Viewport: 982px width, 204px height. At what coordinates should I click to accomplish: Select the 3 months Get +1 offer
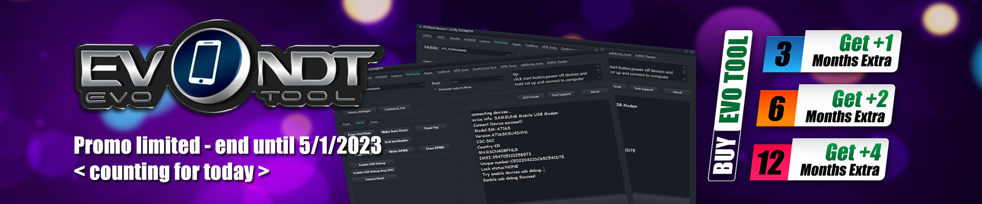pos(832,52)
